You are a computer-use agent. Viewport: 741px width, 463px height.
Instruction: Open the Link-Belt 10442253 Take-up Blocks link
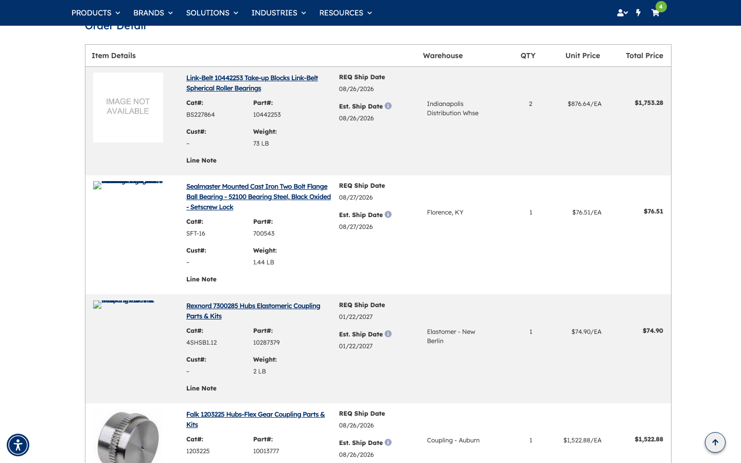252,83
